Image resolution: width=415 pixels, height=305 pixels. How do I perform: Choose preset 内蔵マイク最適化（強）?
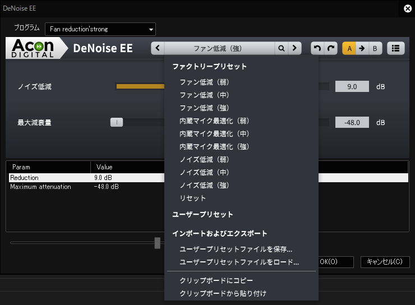tap(214, 146)
